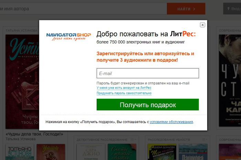241x160 pixels.
Task: Click Придумать пароль самостоятельно link
Action: (x=124, y=93)
